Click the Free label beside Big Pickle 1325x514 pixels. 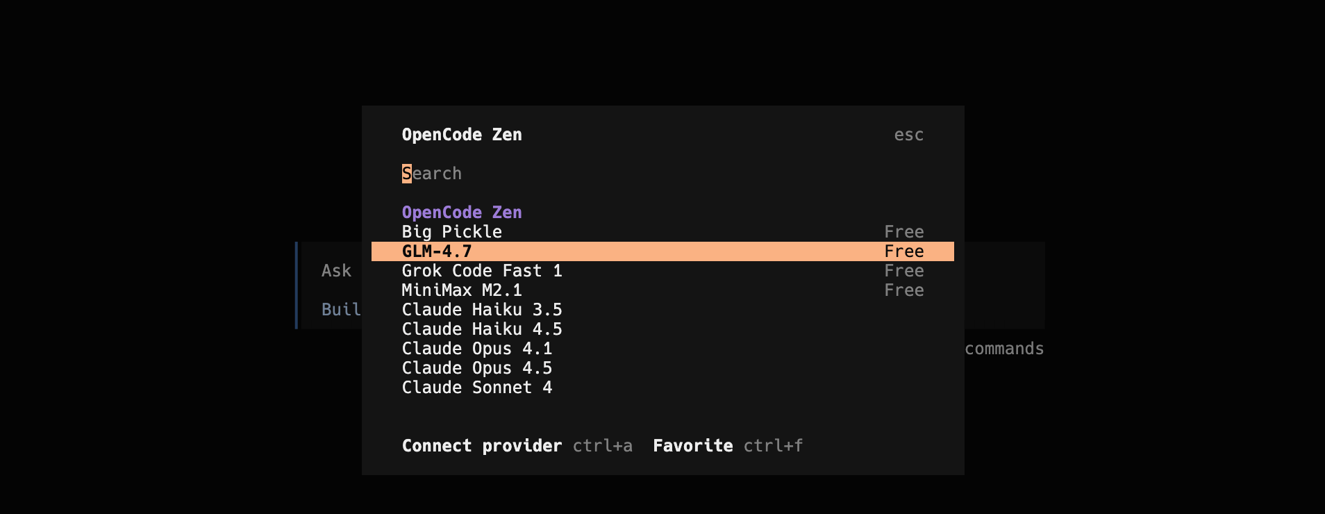coord(903,231)
